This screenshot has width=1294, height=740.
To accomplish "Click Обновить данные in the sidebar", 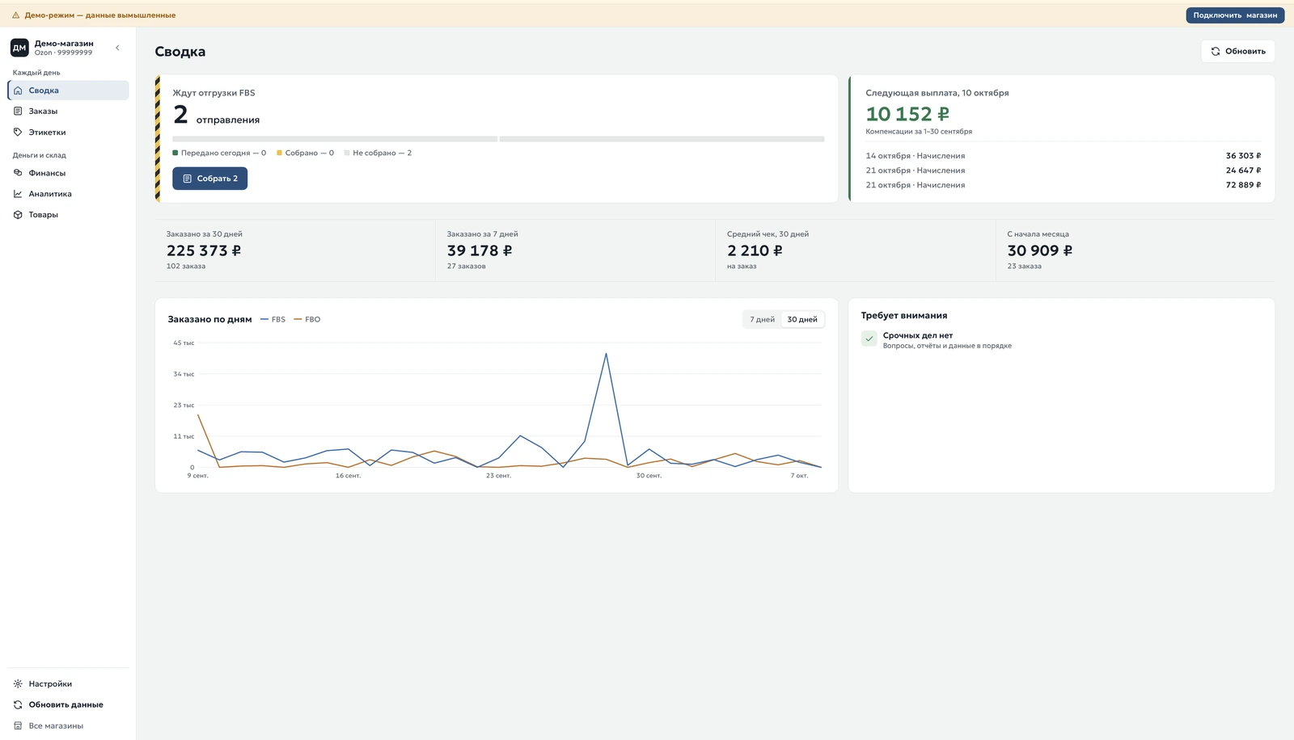I will 68,705.
